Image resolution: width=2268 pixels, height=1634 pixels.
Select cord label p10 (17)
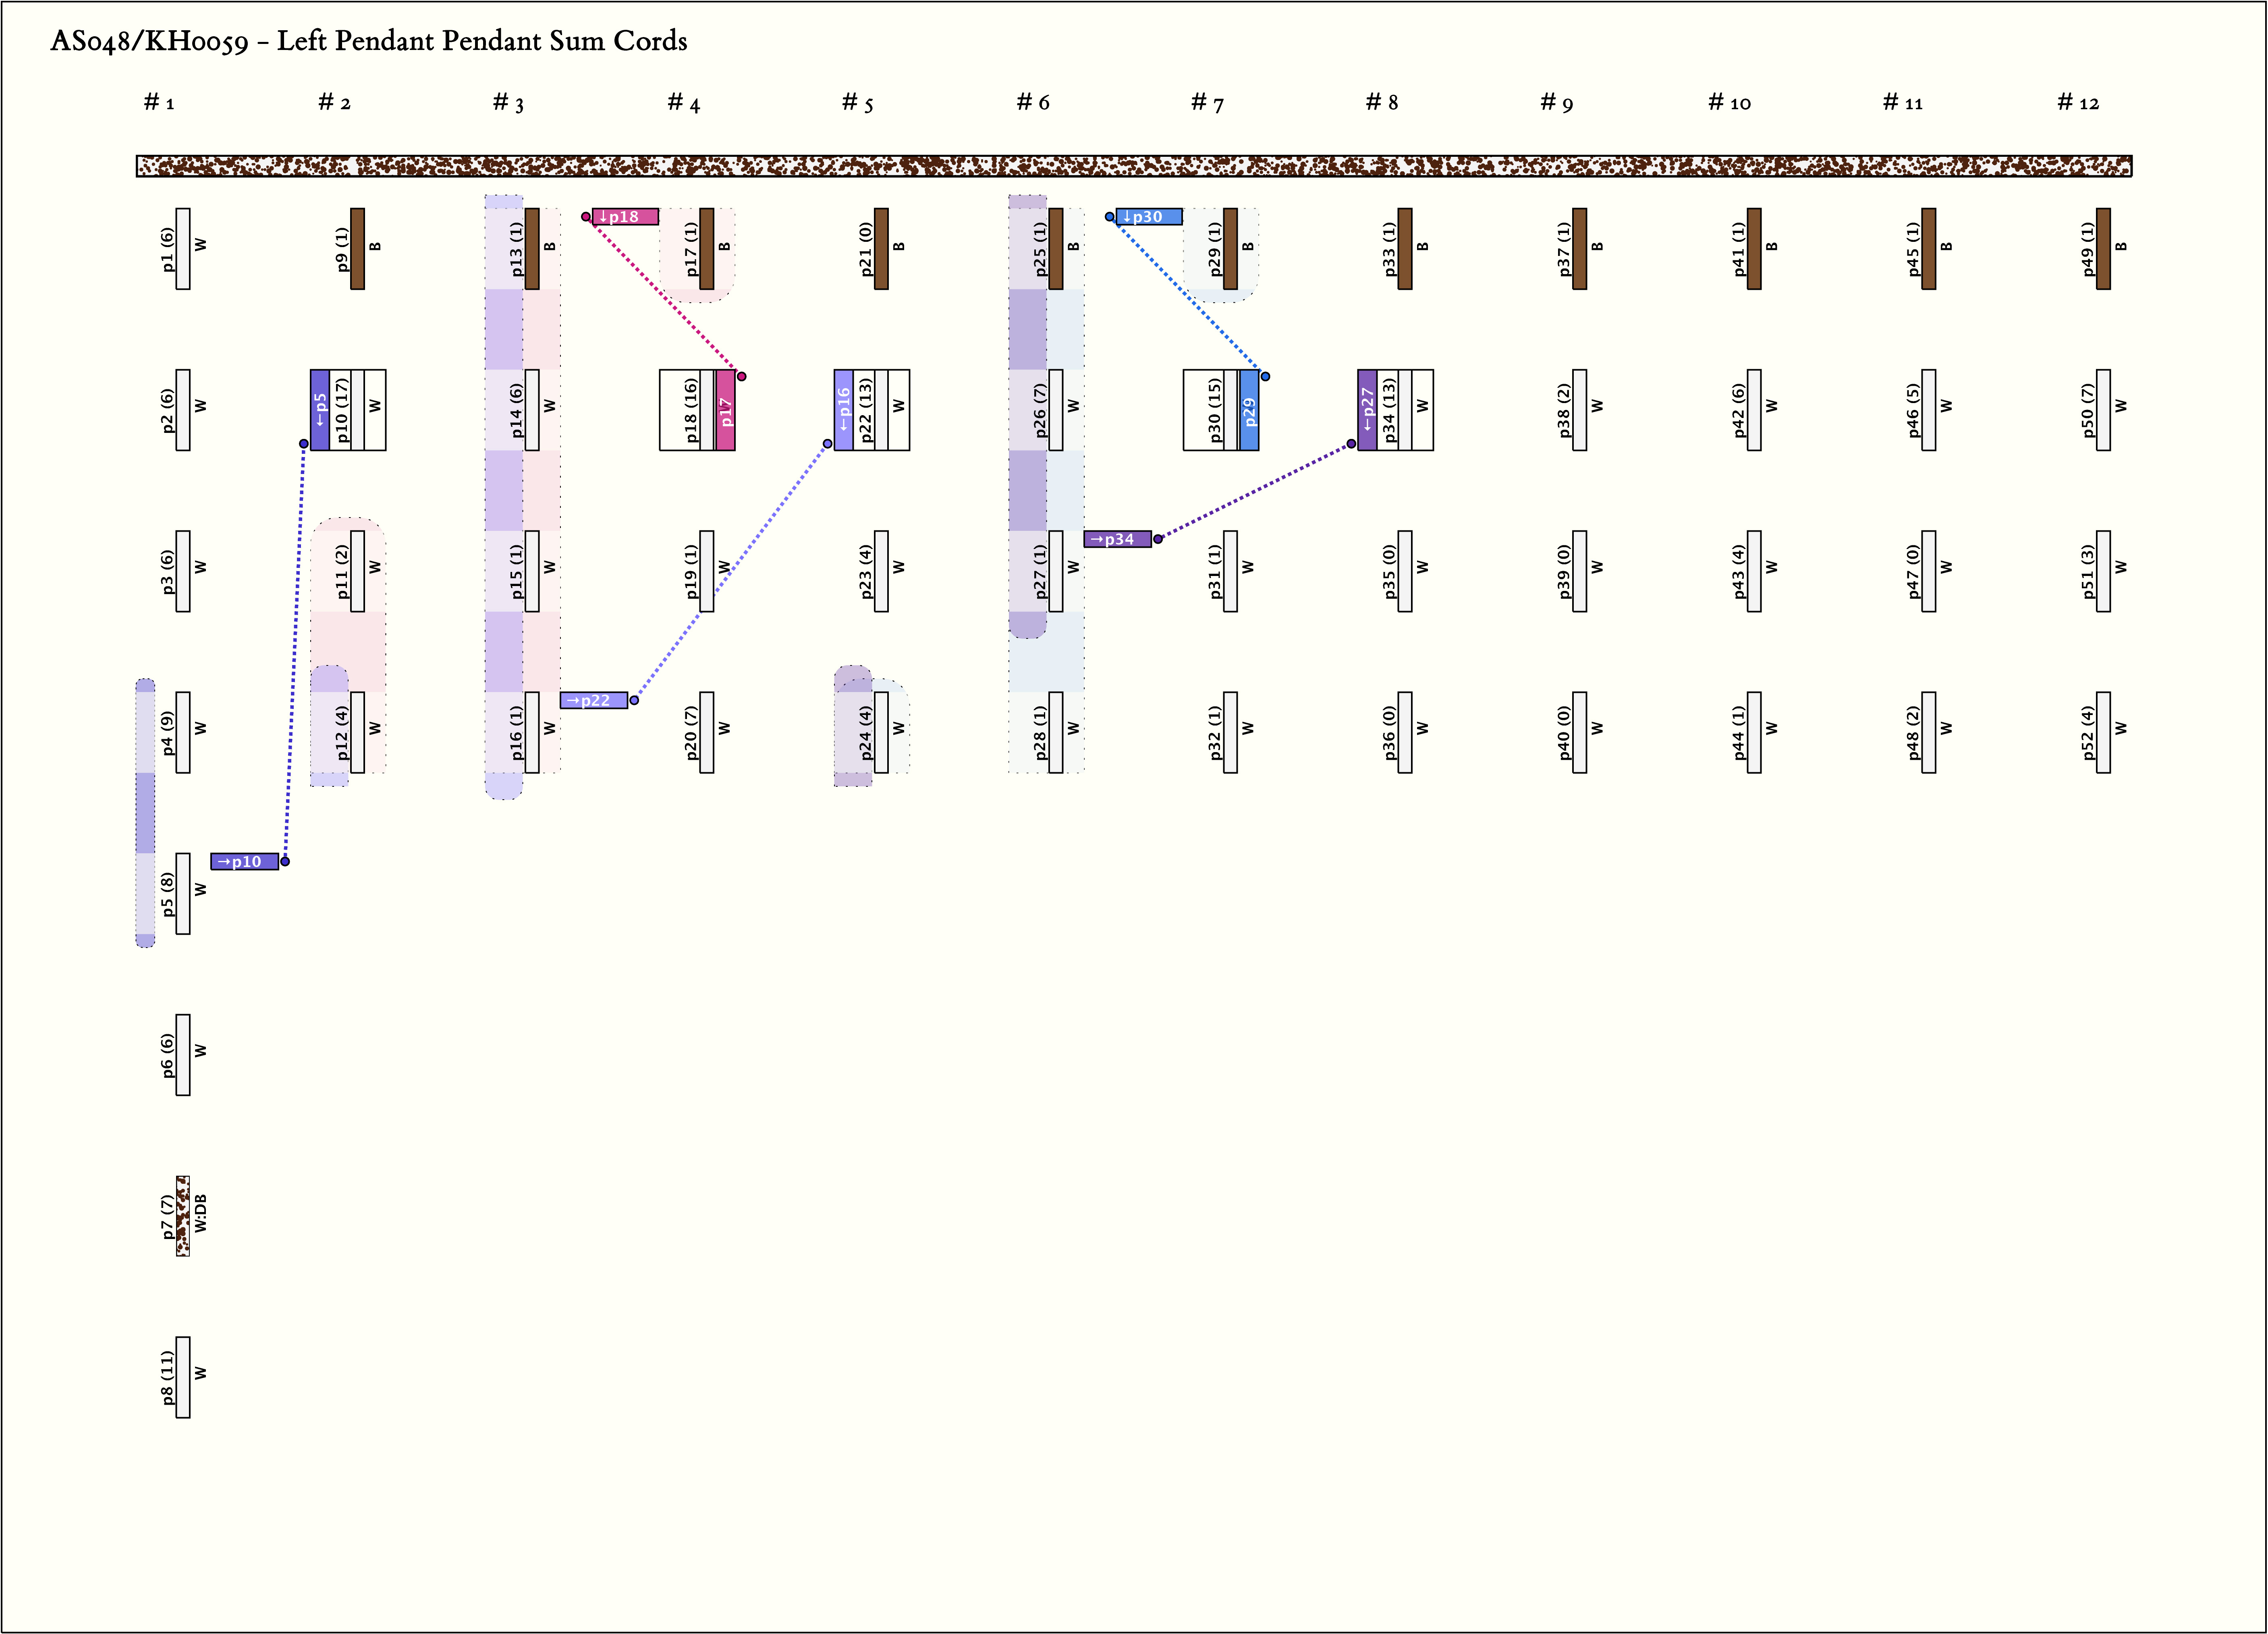342,410
